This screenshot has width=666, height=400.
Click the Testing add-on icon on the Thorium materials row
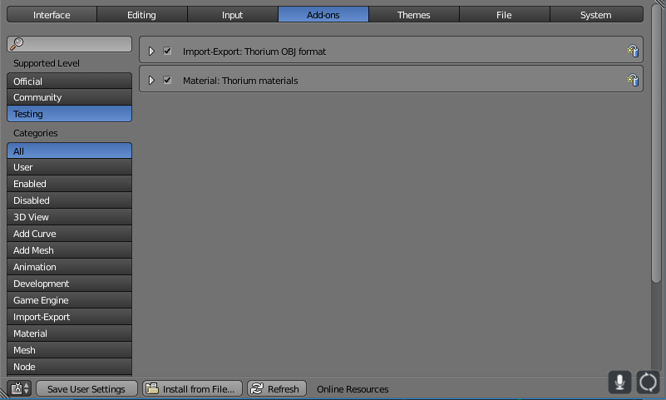point(633,80)
